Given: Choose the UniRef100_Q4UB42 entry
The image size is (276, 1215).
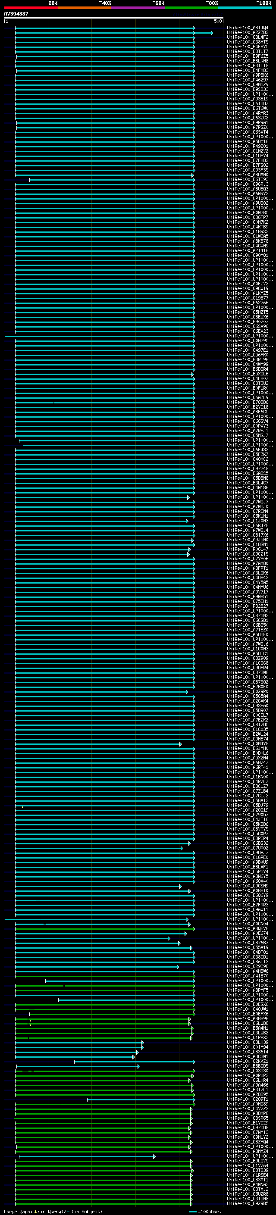Looking at the screenshot, I should [248, 578].
